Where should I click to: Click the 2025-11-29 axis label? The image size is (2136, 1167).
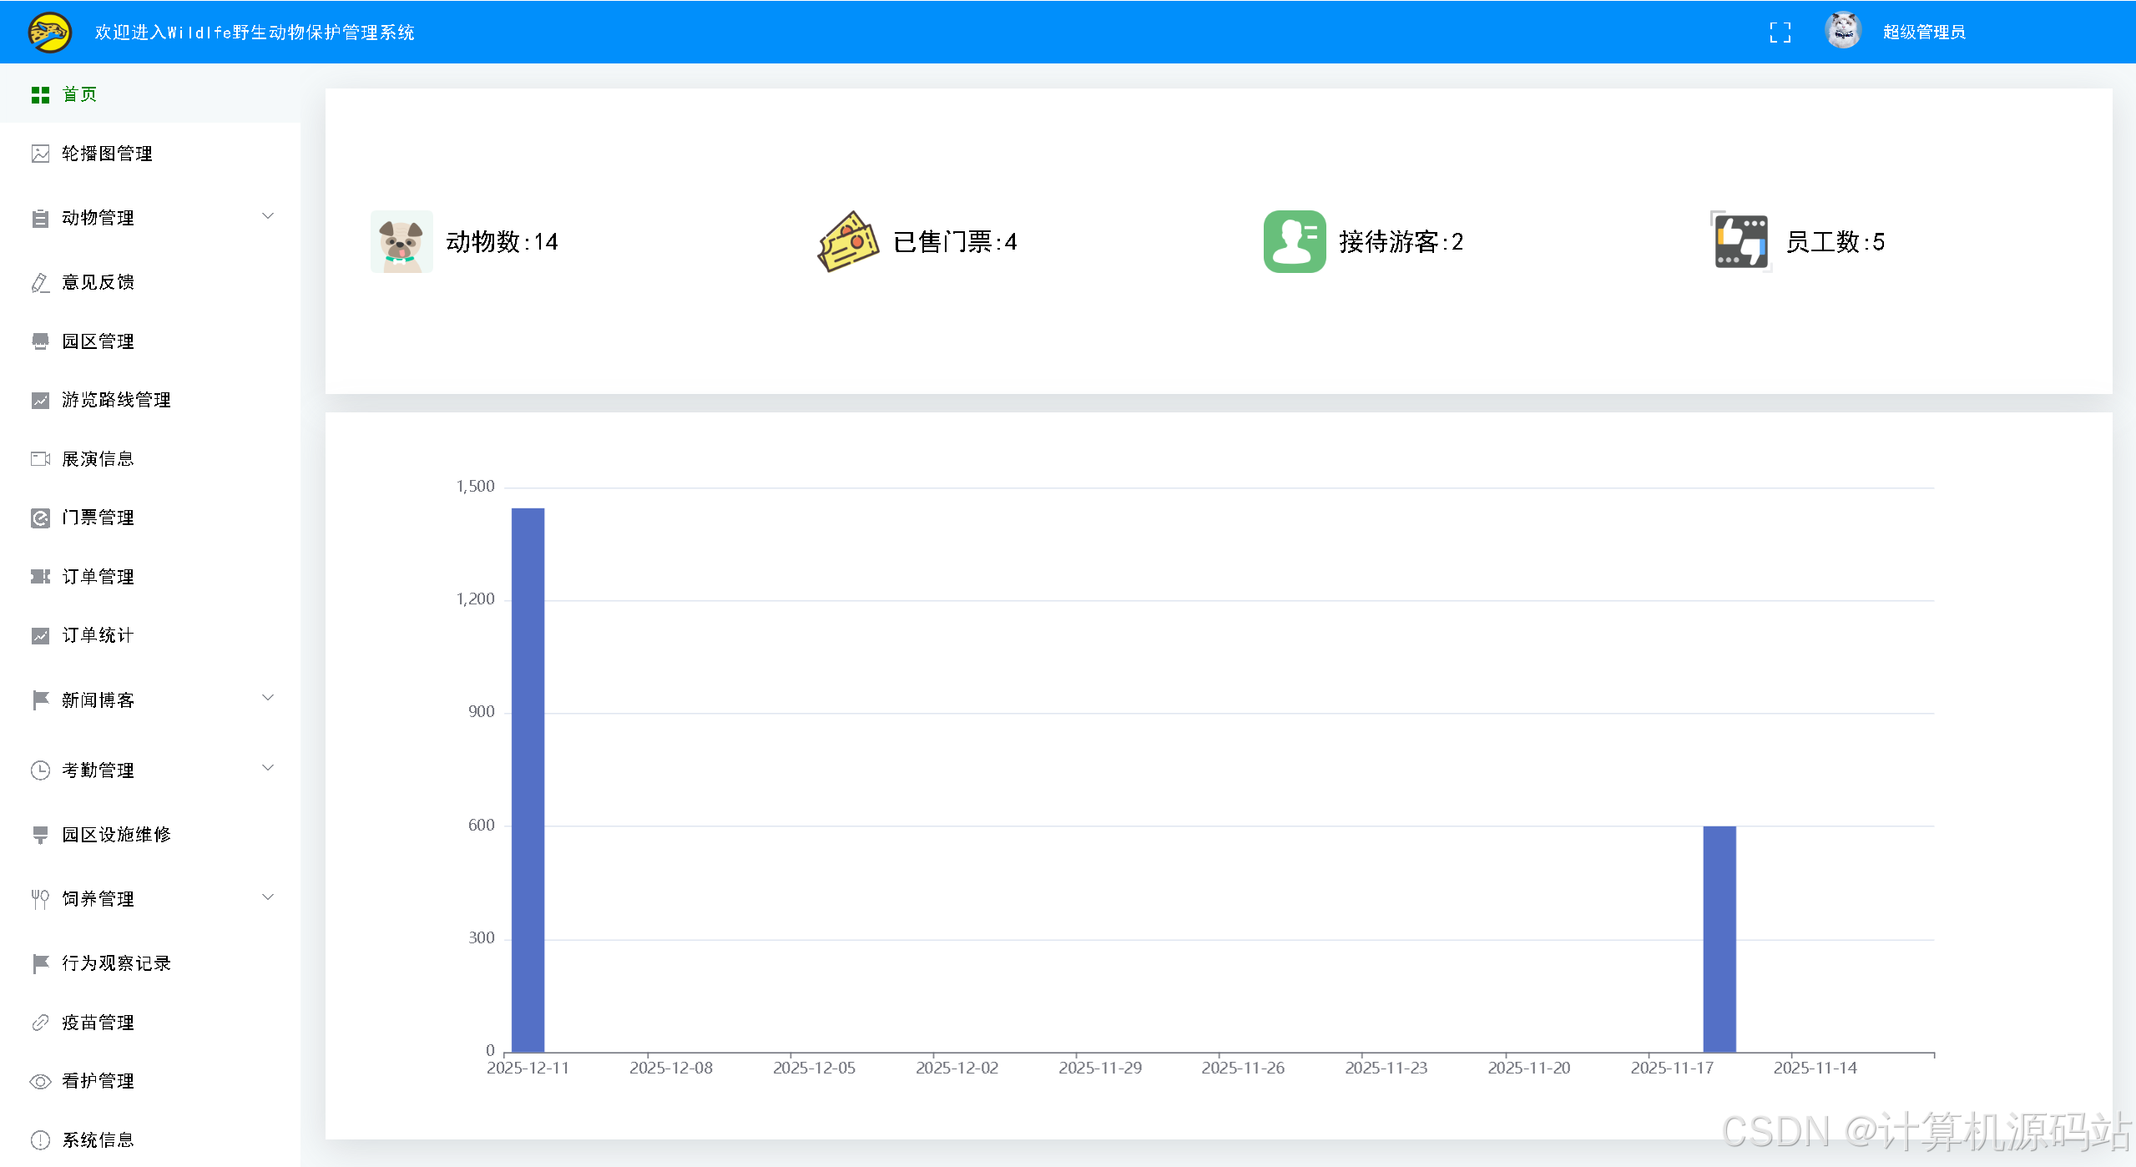coord(1100,1068)
